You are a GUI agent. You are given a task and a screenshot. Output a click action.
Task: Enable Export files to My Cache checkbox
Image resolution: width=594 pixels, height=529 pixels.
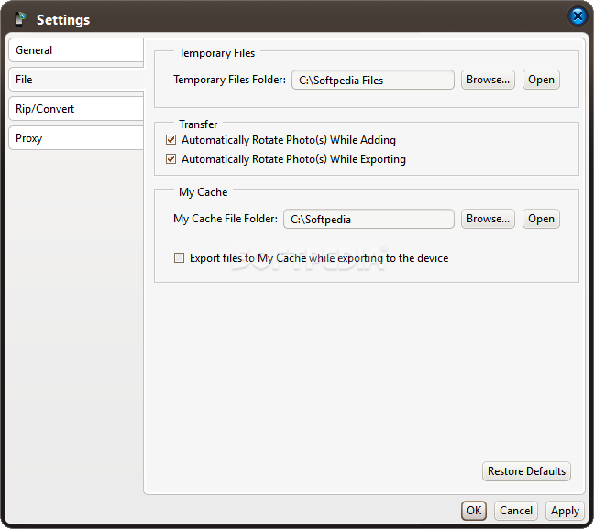[179, 258]
